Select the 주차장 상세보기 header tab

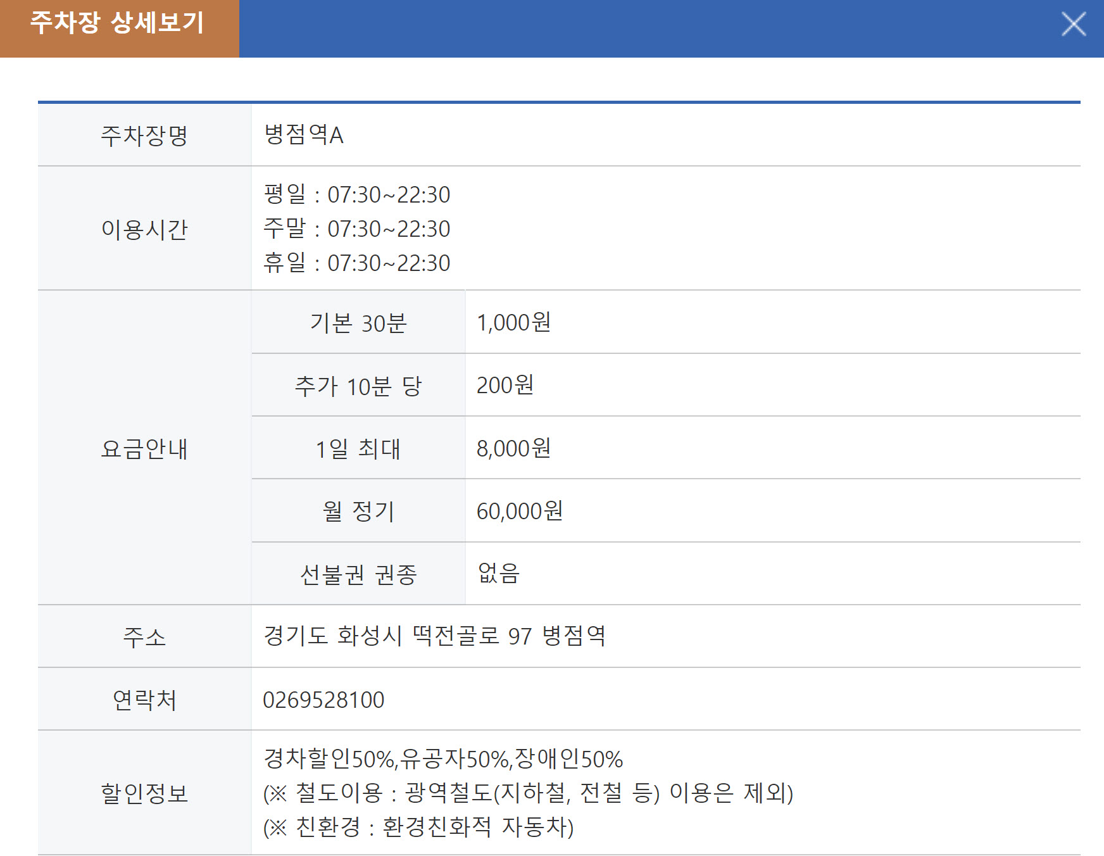click(119, 28)
